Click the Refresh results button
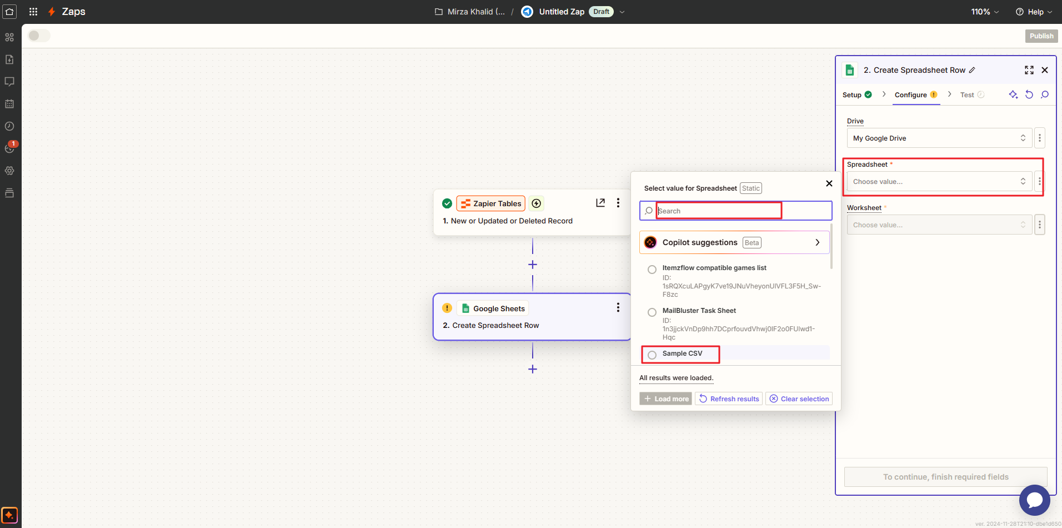The image size is (1062, 528). click(x=729, y=399)
